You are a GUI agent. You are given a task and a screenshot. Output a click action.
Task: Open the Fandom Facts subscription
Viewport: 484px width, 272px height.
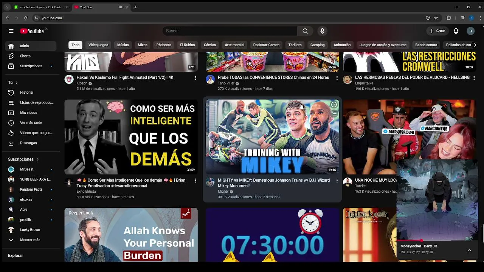(30, 189)
